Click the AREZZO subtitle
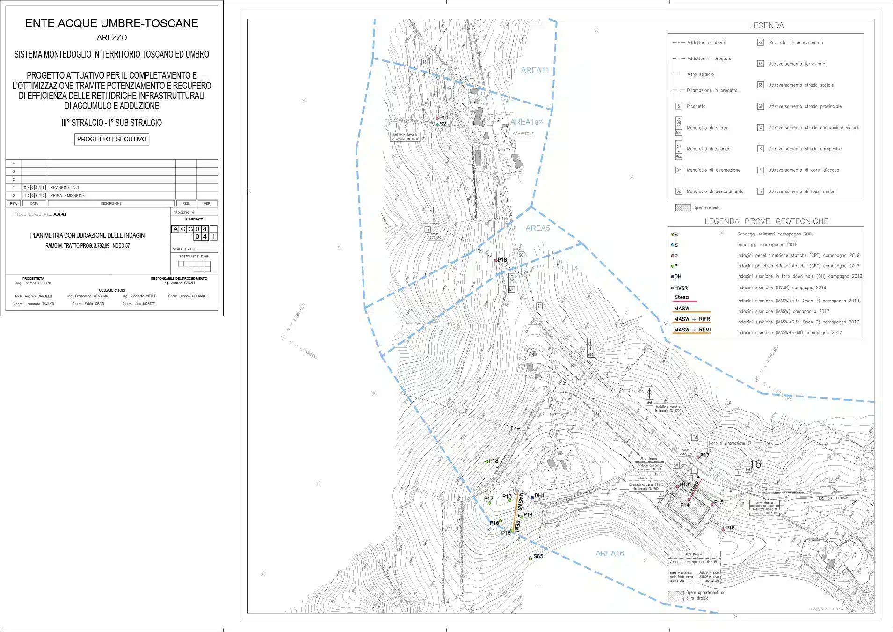 112,37
